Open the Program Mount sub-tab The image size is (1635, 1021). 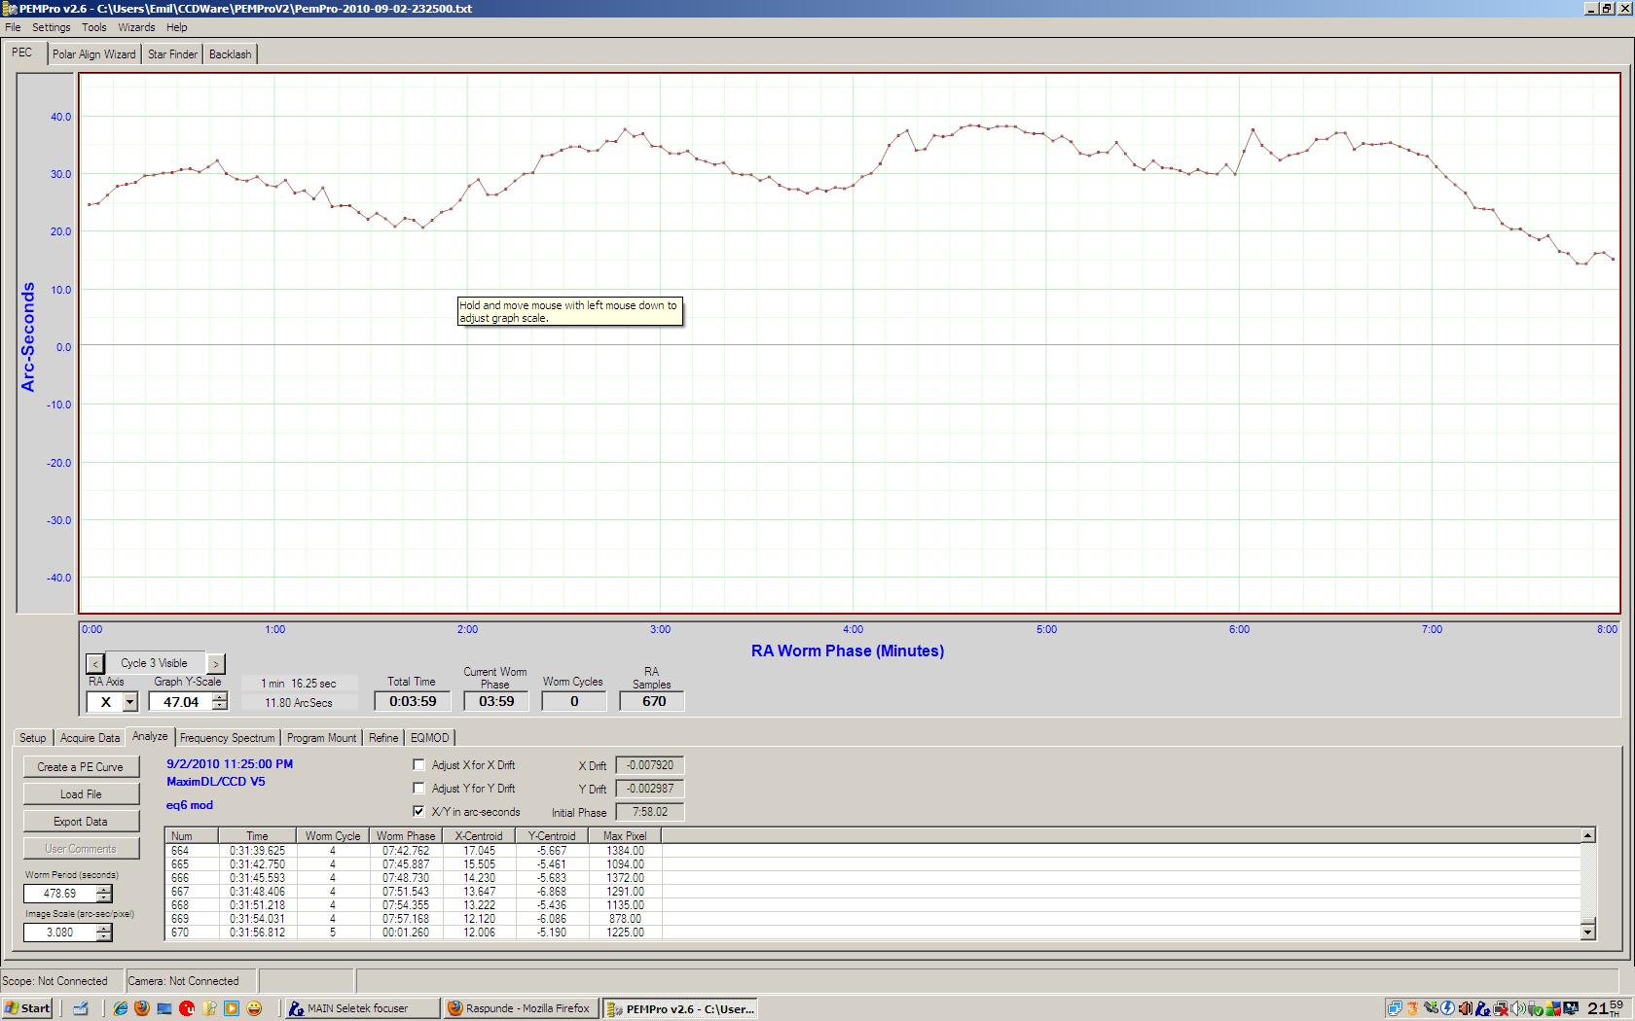tap(321, 738)
